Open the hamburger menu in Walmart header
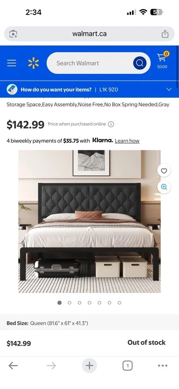Image resolution: width=179 pixels, height=389 pixels. (12, 63)
